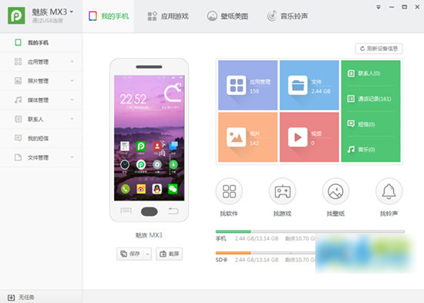Click the 刷新设备信息 refresh button
Screen dimensions: 424x303
tap(379, 49)
